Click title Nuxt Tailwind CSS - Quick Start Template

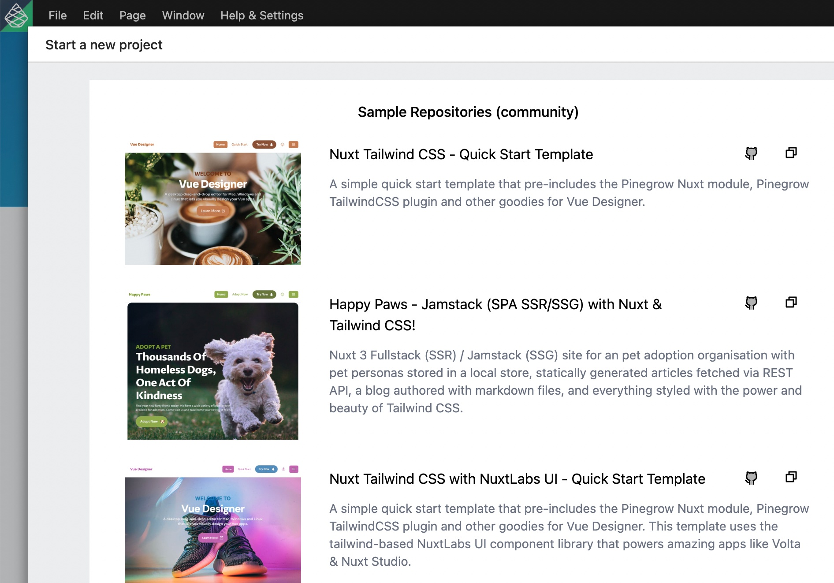coord(461,154)
